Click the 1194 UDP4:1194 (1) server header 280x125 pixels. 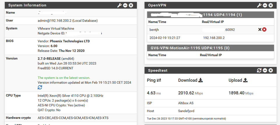click(211, 15)
